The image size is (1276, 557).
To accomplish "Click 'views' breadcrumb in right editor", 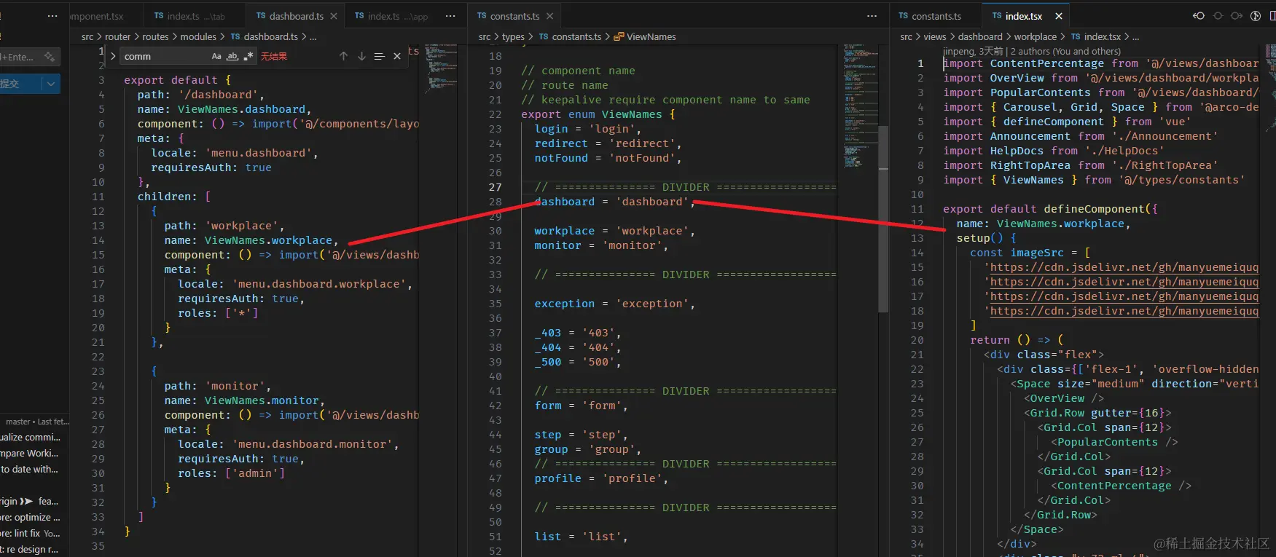I will click(x=934, y=36).
